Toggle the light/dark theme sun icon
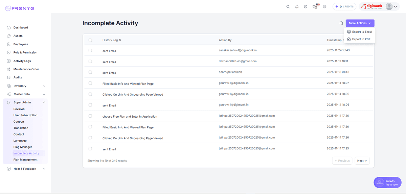Screen dimensions: 406x194 324,7
